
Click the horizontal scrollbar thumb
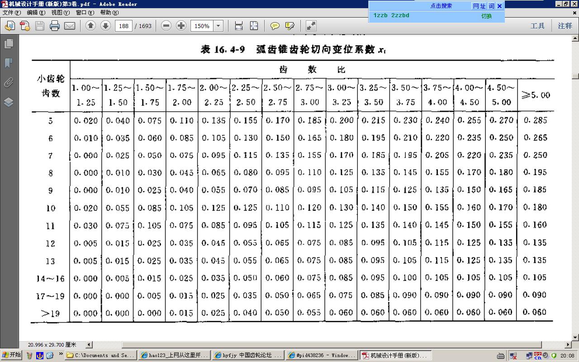332,345
